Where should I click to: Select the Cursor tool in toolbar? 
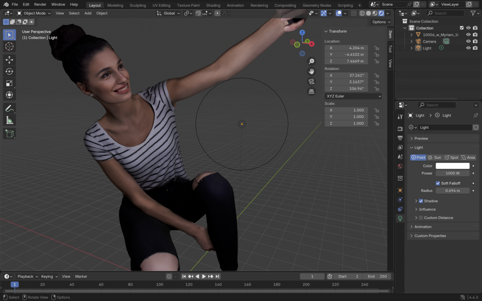(x=9, y=46)
